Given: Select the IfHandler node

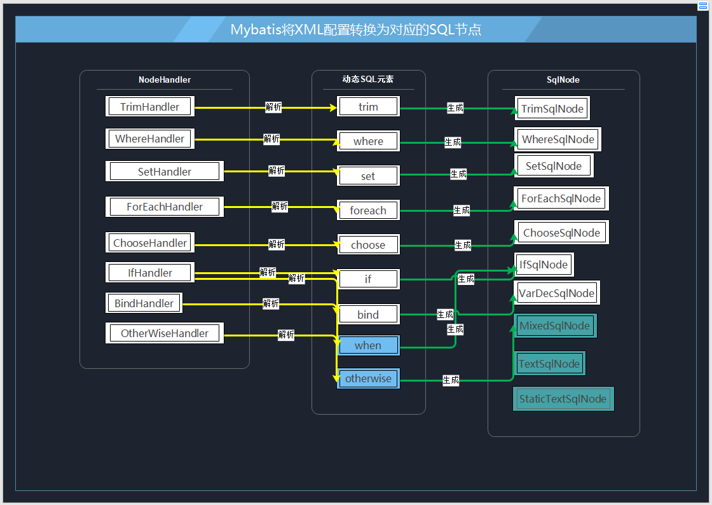Looking at the screenshot, I should 150,272.
